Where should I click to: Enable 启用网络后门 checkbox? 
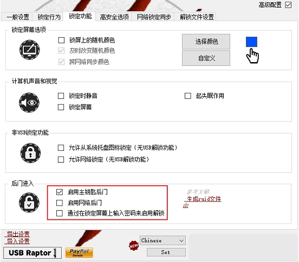click(60, 203)
